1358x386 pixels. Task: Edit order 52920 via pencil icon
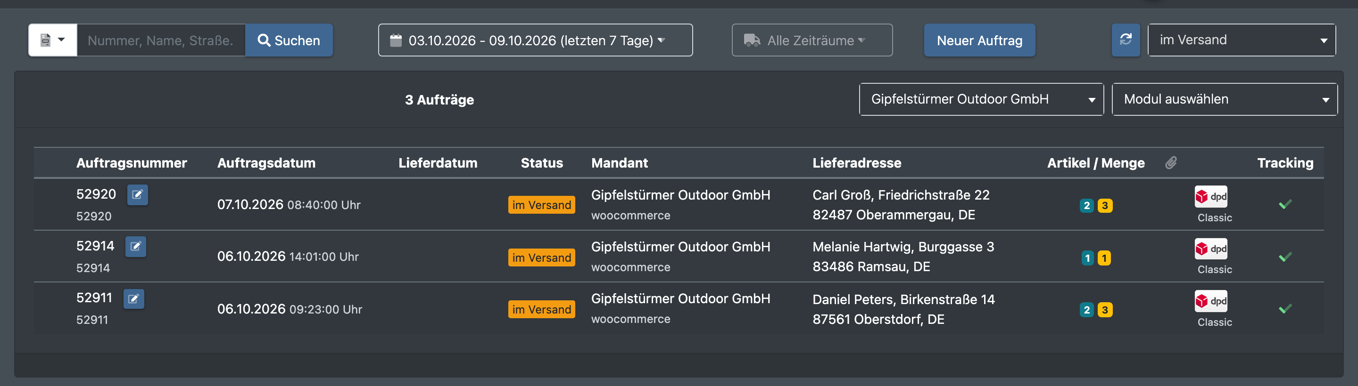point(138,195)
